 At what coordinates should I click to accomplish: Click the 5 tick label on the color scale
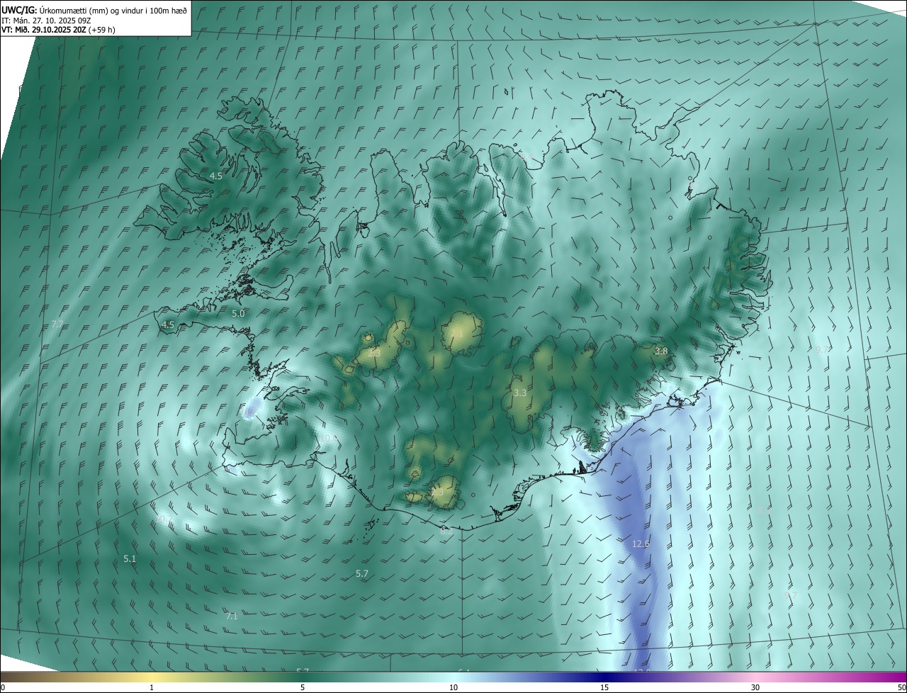[303, 687]
